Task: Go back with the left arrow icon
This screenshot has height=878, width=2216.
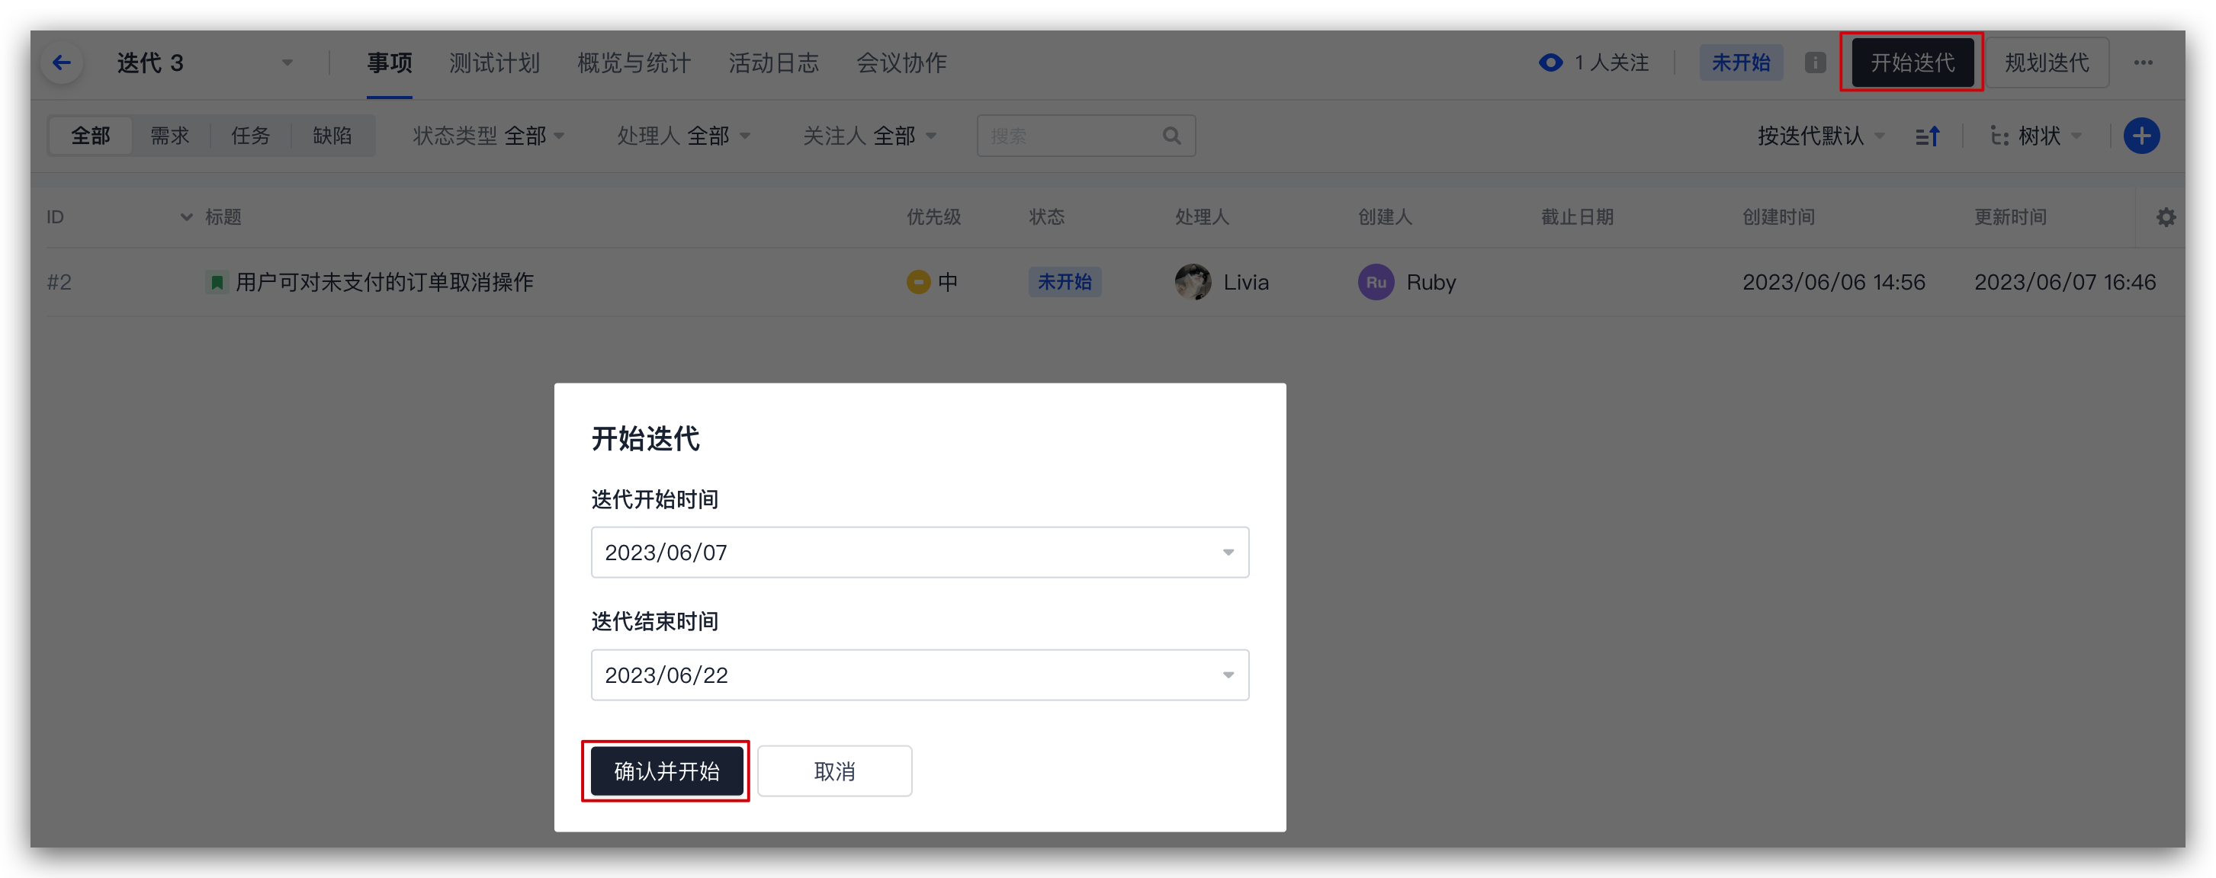Action: (x=61, y=62)
